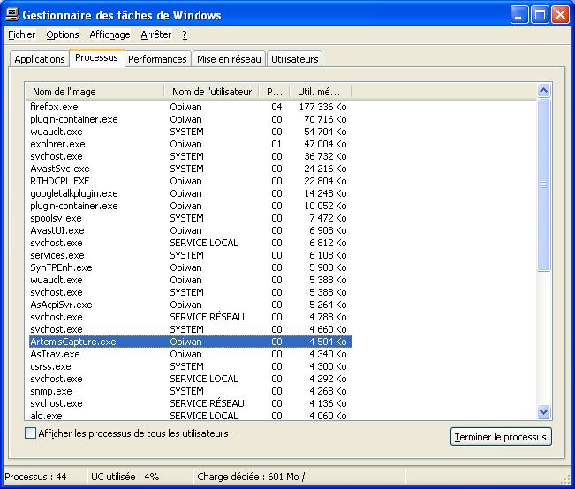Select the AvastUI.exe process

(x=191, y=230)
